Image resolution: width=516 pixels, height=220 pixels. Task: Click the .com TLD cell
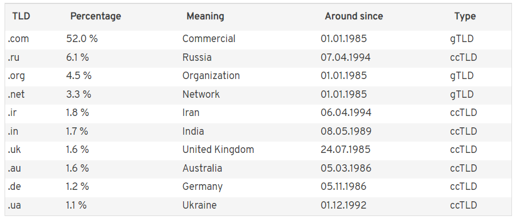18,39
